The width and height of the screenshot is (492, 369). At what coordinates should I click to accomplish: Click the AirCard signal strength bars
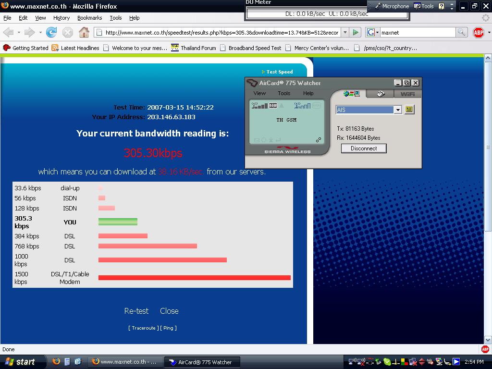(x=260, y=106)
